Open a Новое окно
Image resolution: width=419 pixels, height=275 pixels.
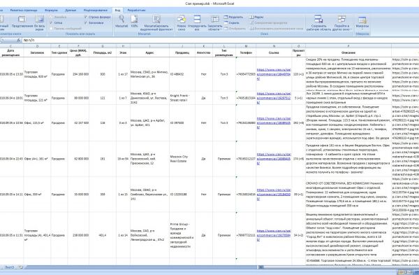coord(182,23)
